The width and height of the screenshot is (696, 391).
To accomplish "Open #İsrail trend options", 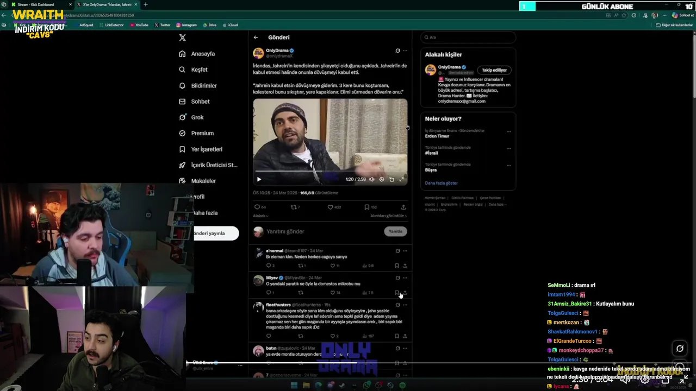I will pyautogui.click(x=509, y=148).
